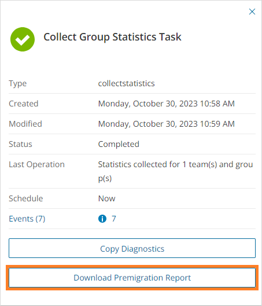
Task: Click the Schedule field label
Action: tap(26, 198)
